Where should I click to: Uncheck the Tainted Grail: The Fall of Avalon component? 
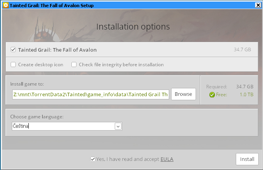pyautogui.click(x=13, y=50)
